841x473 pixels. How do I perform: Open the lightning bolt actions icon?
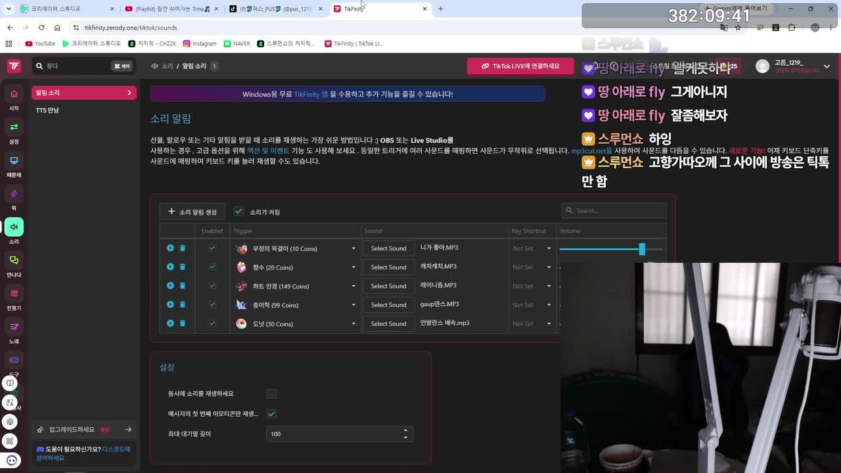pos(14,193)
